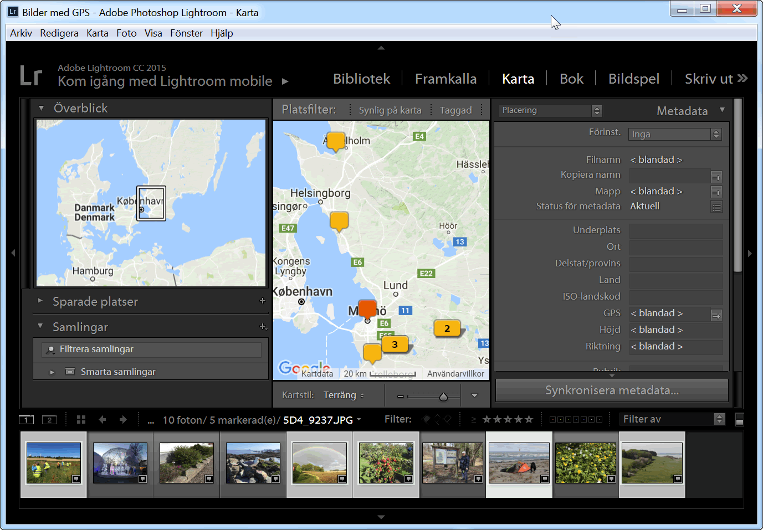
Task: Create a new collection with the Samlingar plus icon
Action: click(x=263, y=327)
